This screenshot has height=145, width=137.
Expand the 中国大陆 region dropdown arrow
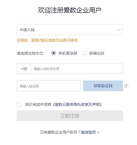(119, 30)
